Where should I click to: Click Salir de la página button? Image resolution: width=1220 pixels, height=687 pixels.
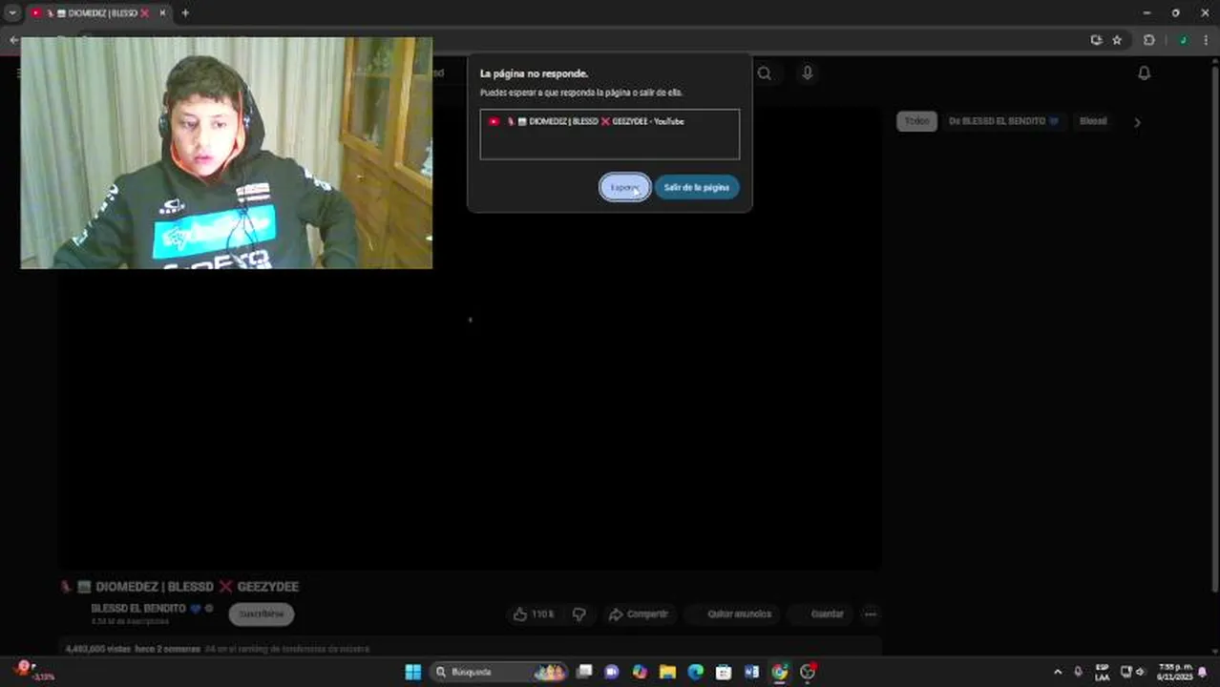pyautogui.click(x=696, y=187)
